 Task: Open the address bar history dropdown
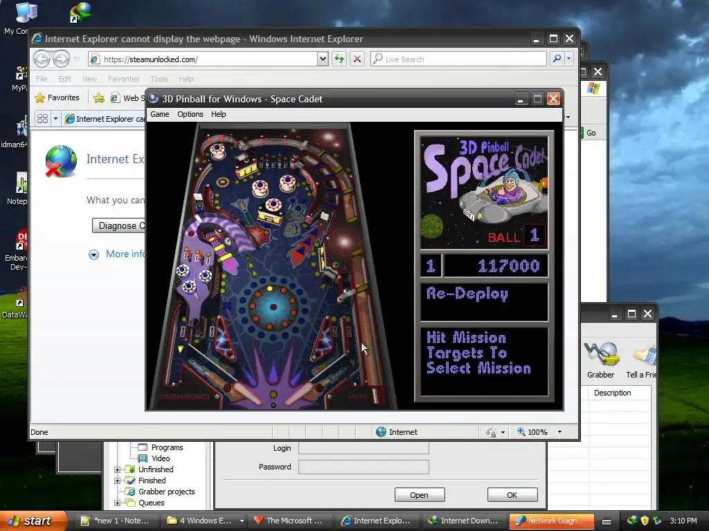tap(323, 59)
